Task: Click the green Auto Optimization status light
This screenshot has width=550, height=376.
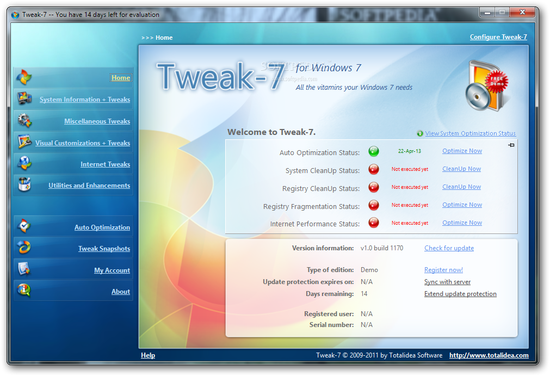Action: click(x=374, y=151)
